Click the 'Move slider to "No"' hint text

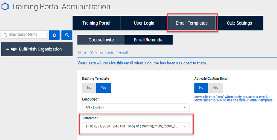(x=234, y=100)
